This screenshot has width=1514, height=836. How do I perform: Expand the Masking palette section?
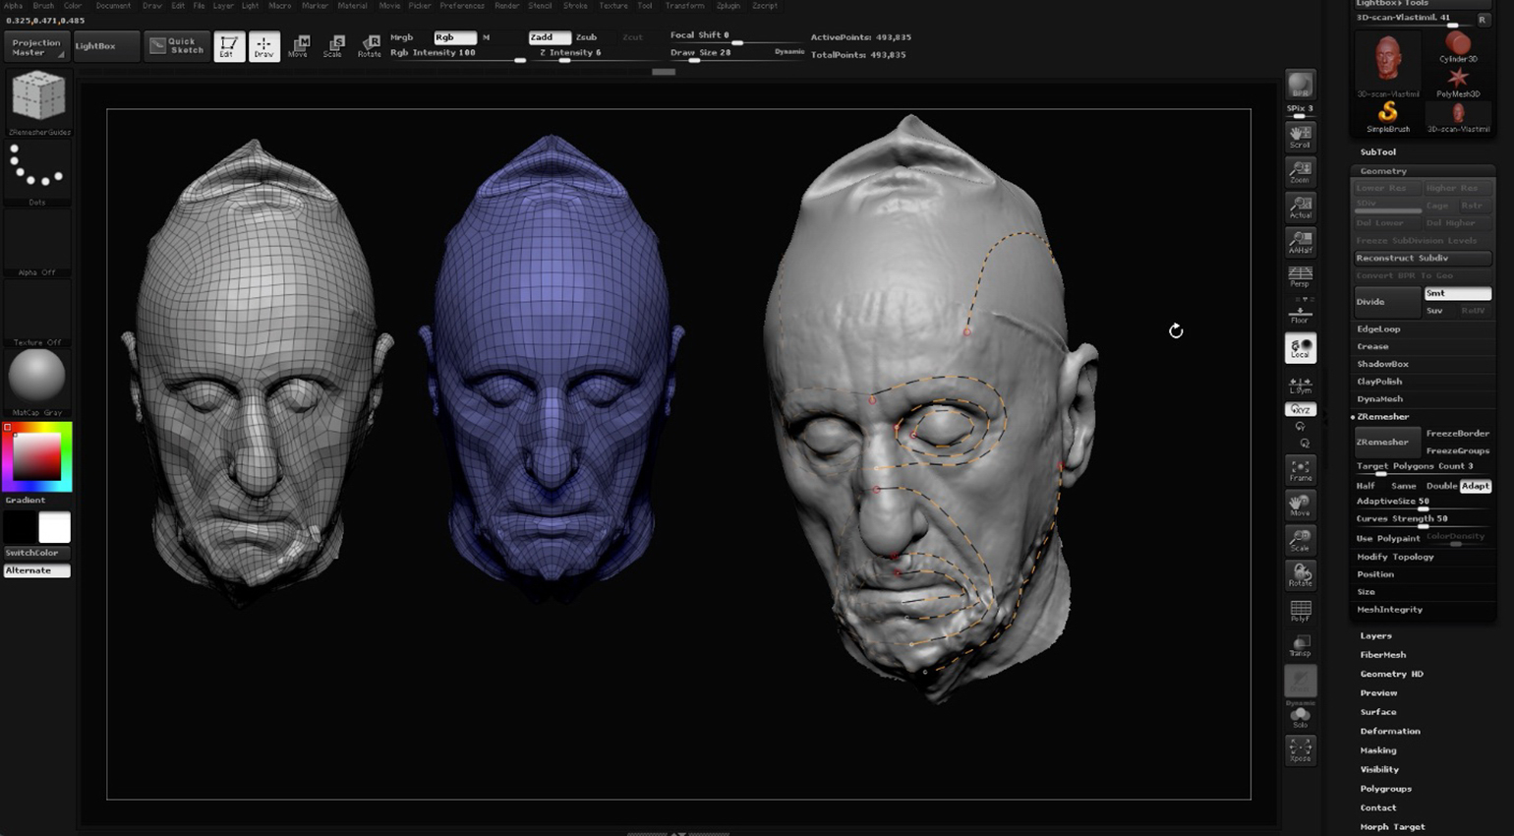(1377, 750)
